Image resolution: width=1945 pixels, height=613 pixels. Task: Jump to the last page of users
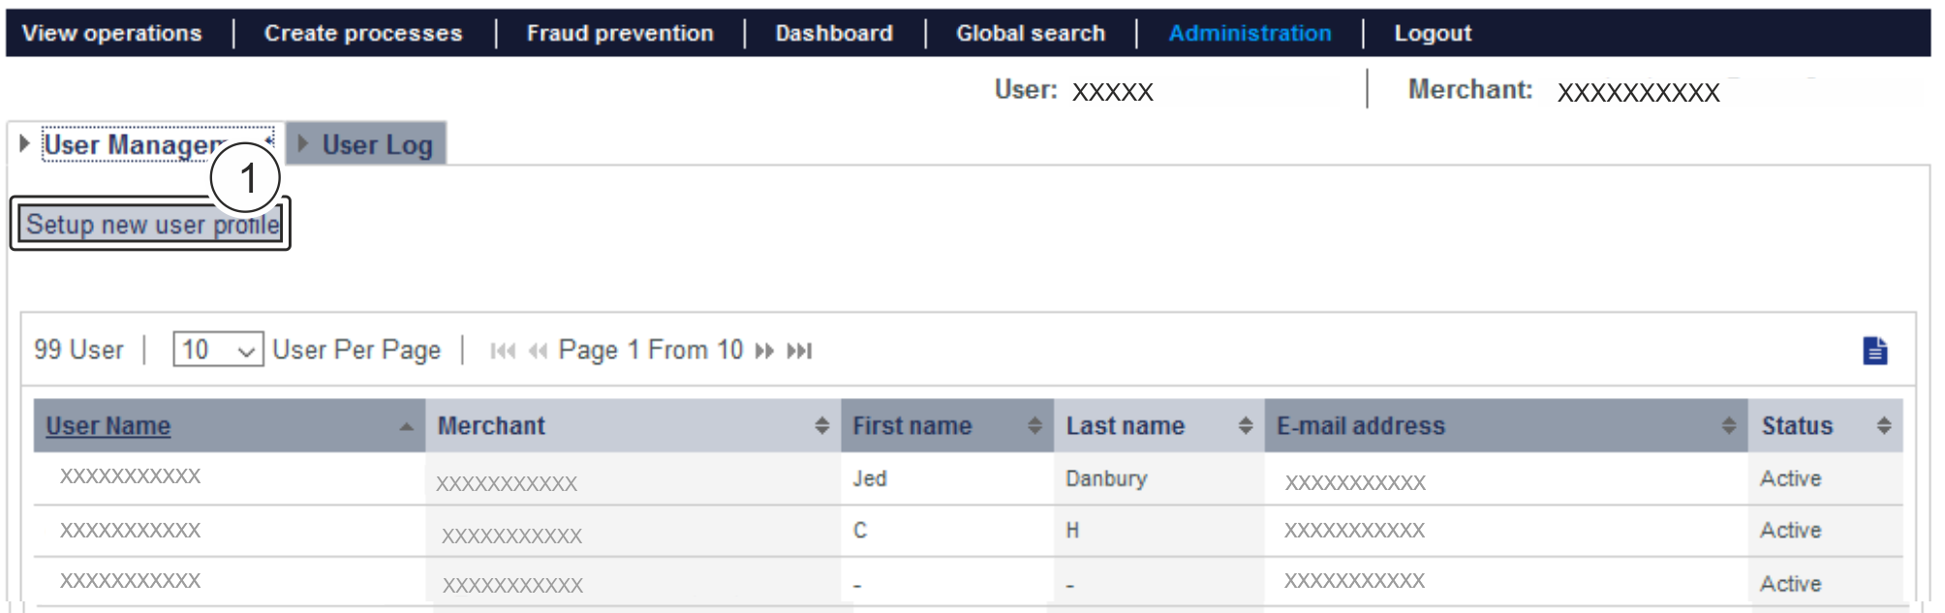tap(799, 351)
